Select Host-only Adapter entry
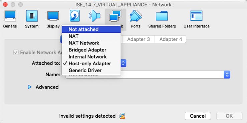 click(x=91, y=64)
